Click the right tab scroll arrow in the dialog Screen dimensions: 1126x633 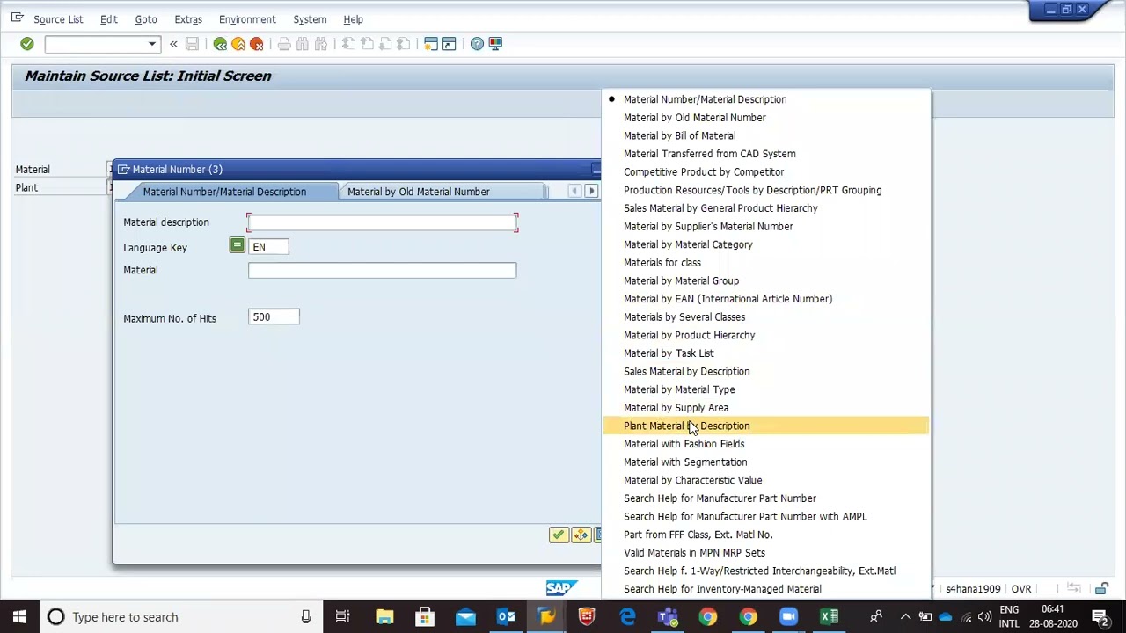coord(591,192)
